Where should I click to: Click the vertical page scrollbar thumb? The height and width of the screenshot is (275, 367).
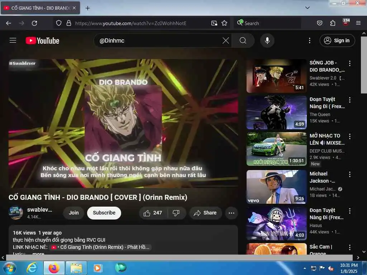coord(364,65)
